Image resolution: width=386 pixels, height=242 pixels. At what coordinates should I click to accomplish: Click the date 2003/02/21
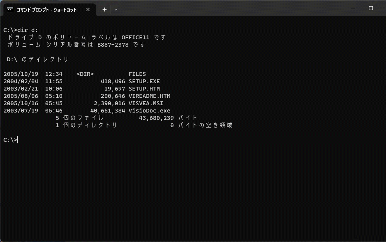(x=21, y=89)
